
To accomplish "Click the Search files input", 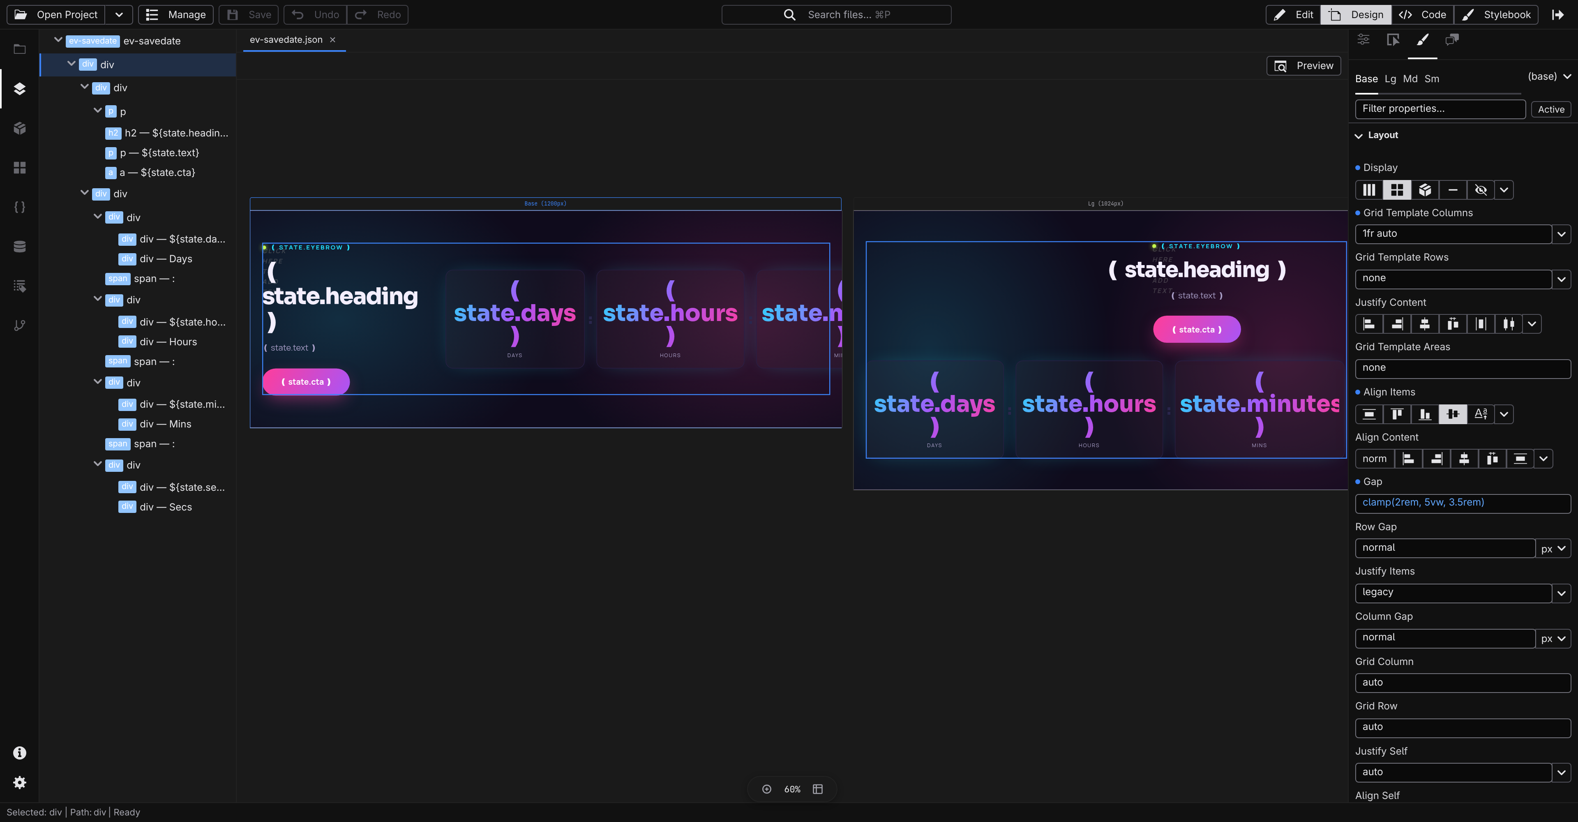I will [x=836, y=15].
